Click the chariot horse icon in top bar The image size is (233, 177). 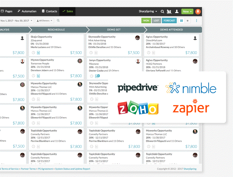pos(169,11)
